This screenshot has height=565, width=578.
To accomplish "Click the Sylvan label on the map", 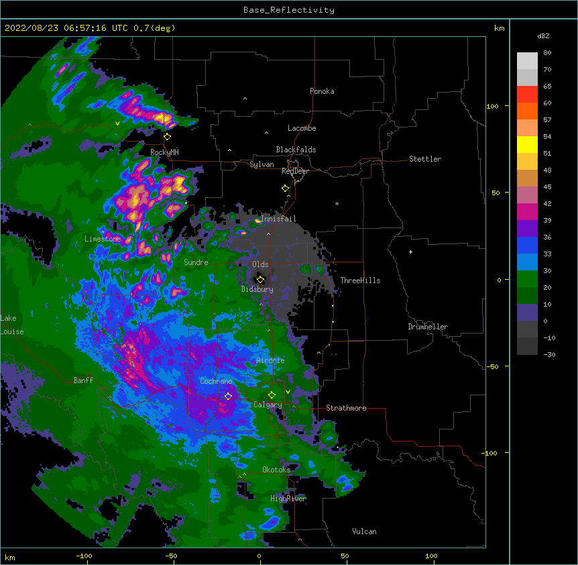I will coord(262,164).
